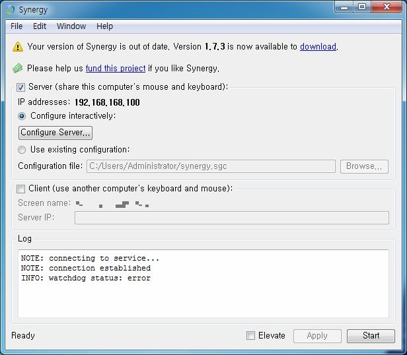Viewport: 407px width, 355px height.
Task: Open the Edit menu
Action: pyautogui.click(x=40, y=26)
